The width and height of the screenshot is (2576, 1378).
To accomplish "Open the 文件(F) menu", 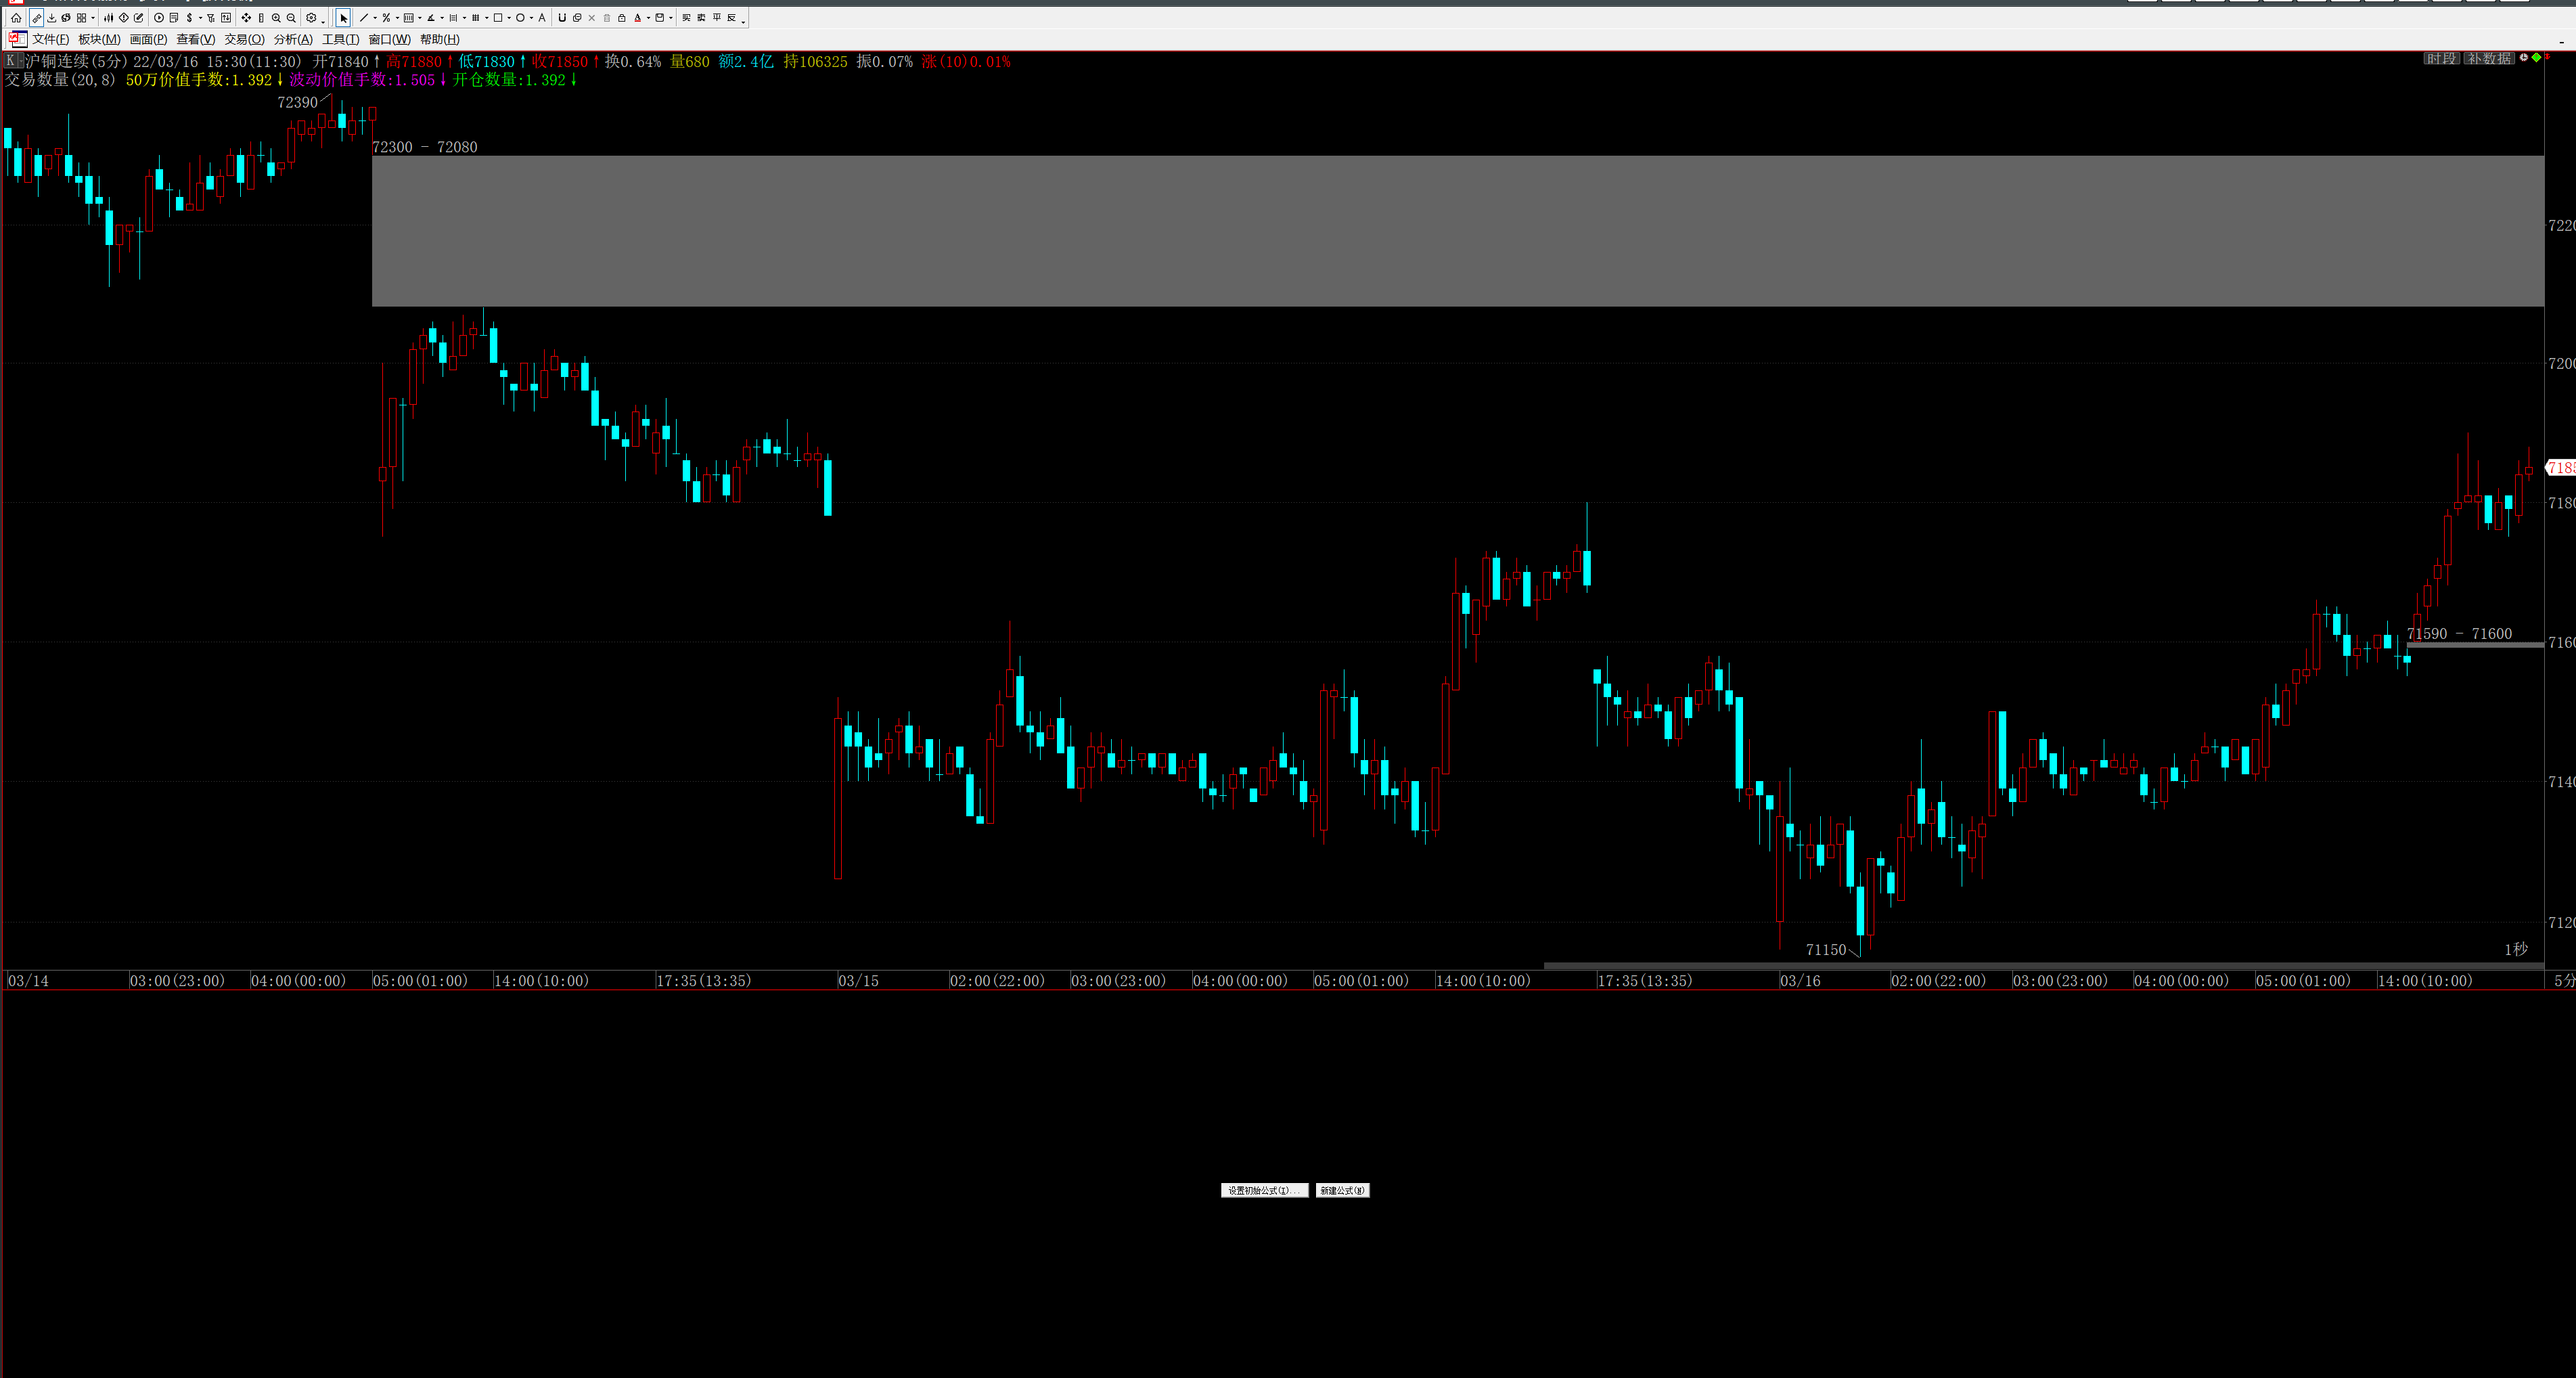I will tap(51, 39).
